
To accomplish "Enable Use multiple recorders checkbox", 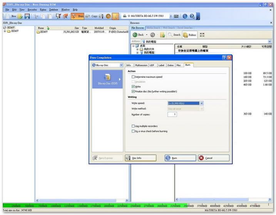I will 133,126.
